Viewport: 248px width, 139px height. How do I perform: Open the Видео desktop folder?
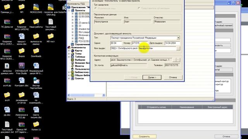(22, 53)
